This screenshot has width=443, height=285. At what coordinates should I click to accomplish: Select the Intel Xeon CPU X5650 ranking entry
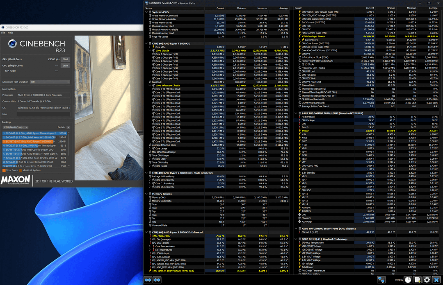(x=35, y=162)
